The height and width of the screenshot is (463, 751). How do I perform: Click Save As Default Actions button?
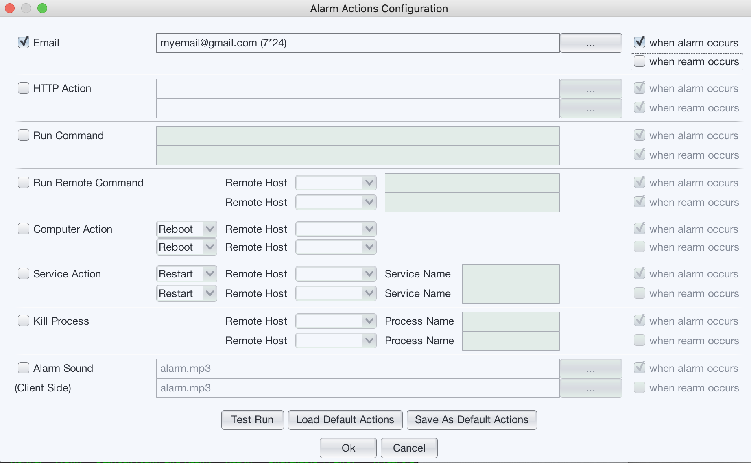tap(472, 419)
